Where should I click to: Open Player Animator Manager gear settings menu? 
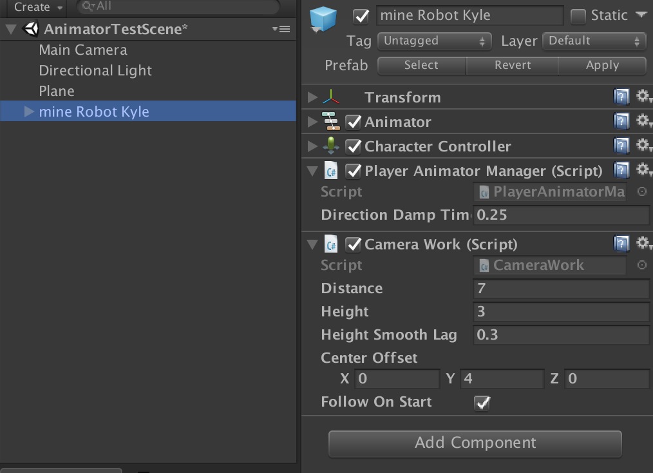click(643, 169)
